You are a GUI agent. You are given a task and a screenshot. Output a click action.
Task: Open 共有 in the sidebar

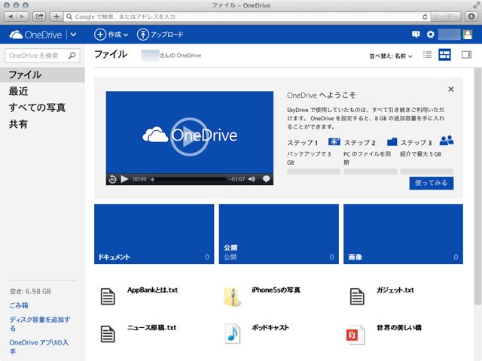(18, 124)
